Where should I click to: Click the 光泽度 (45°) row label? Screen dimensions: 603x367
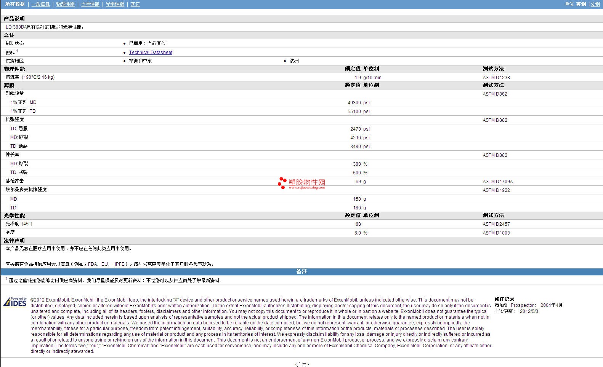click(19, 224)
